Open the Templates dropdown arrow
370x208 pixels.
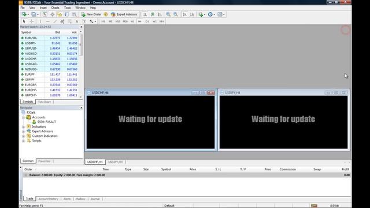(x=224, y=14)
